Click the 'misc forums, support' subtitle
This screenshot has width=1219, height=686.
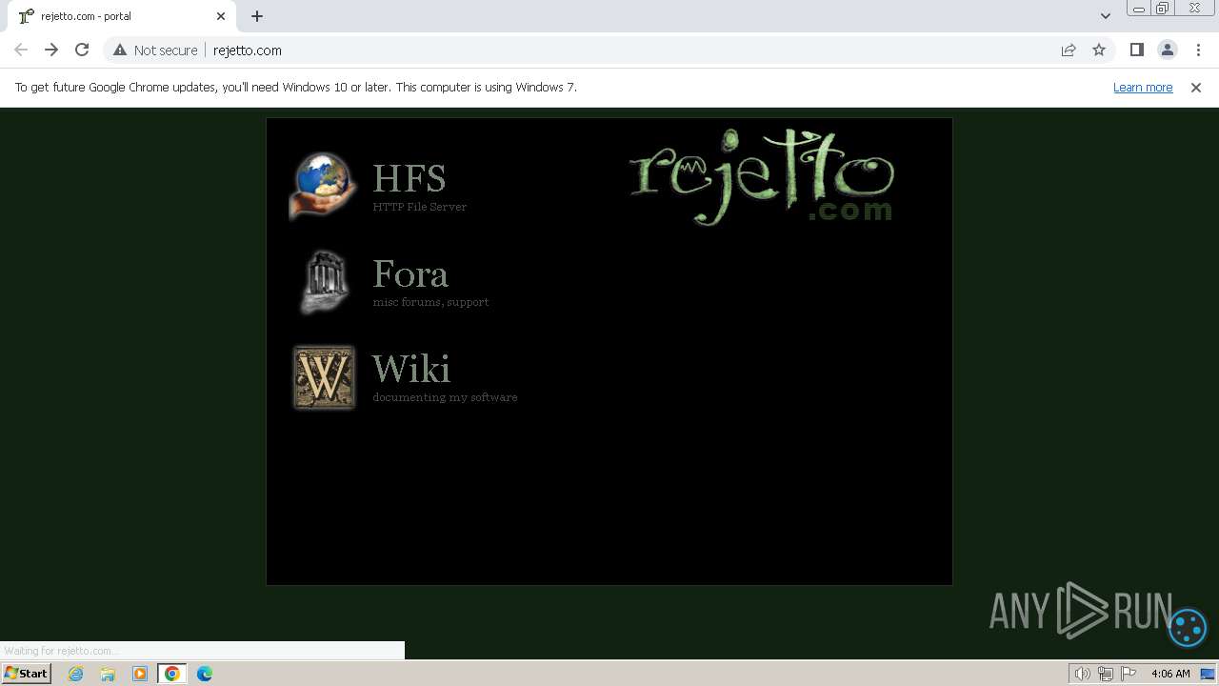[x=430, y=302]
